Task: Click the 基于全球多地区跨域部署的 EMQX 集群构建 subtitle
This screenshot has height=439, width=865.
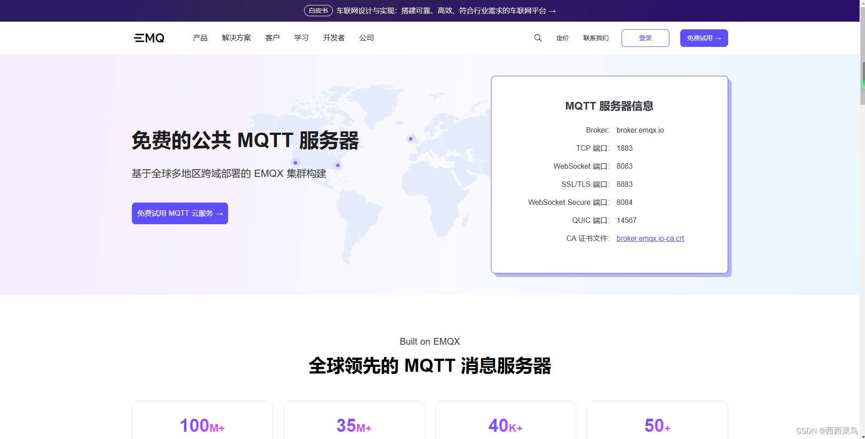Action: click(229, 174)
